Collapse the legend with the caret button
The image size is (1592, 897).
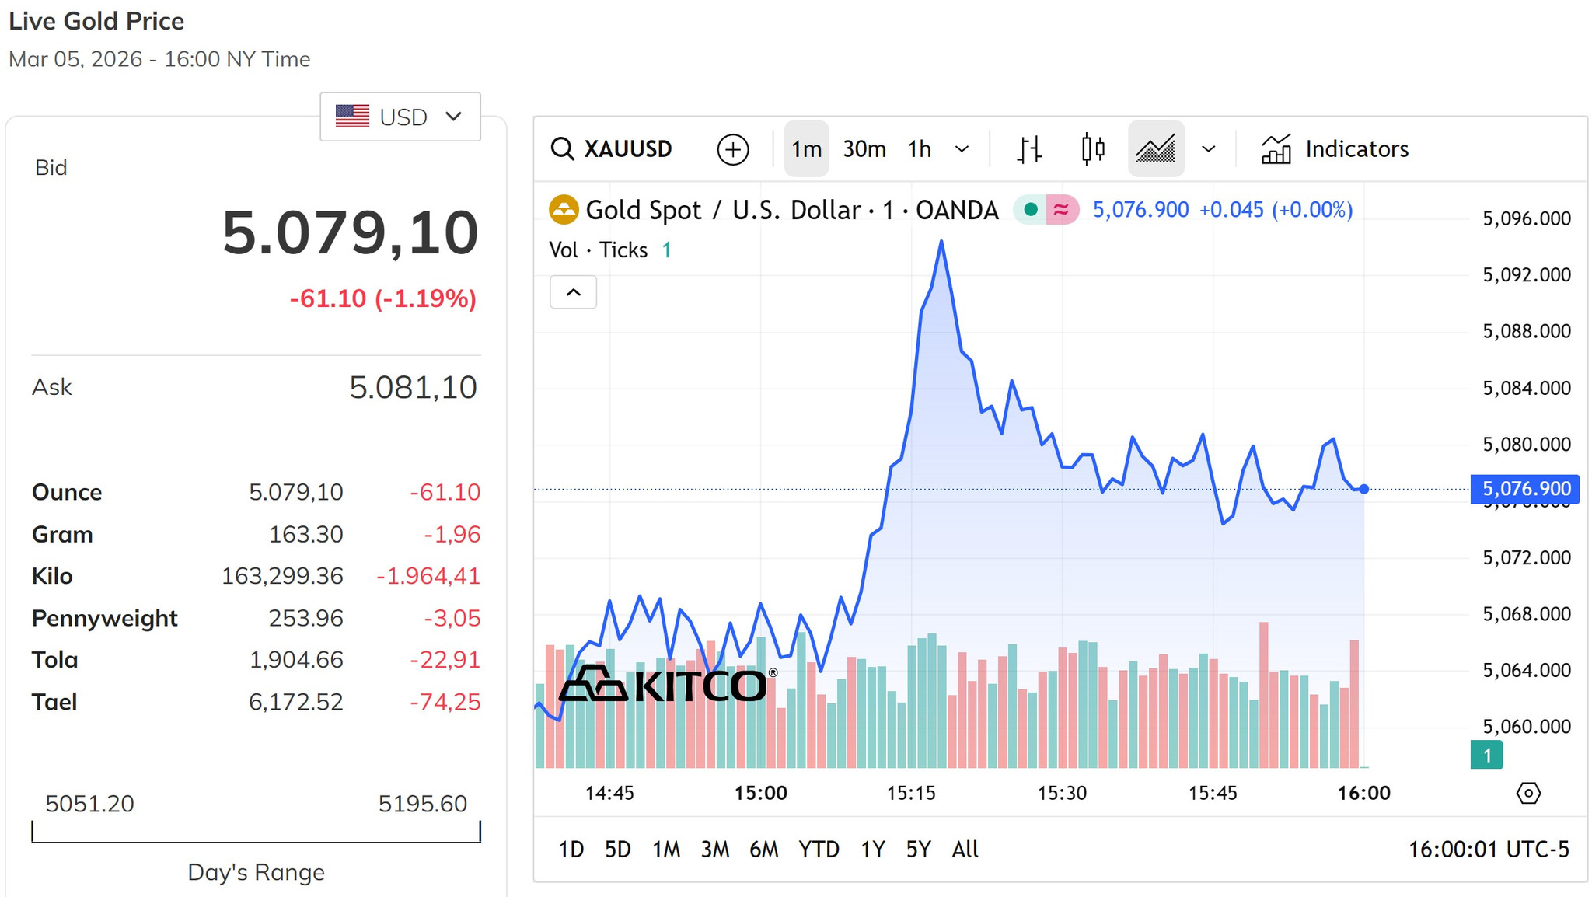(574, 292)
